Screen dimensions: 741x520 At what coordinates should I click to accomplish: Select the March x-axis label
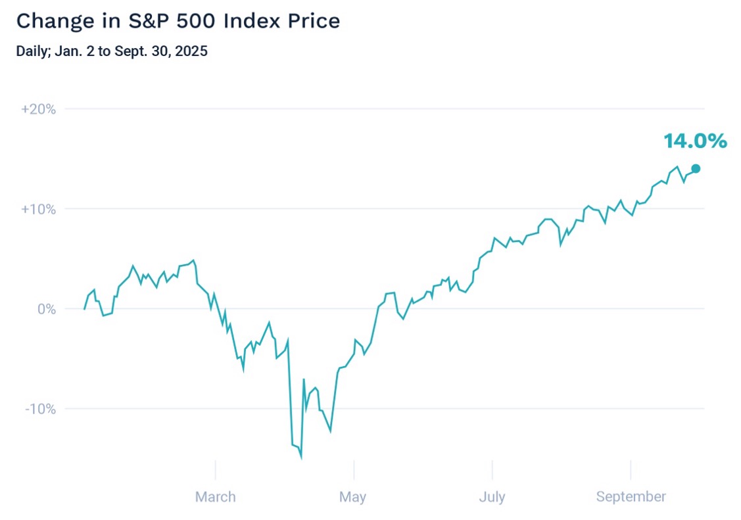click(x=215, y=497)
